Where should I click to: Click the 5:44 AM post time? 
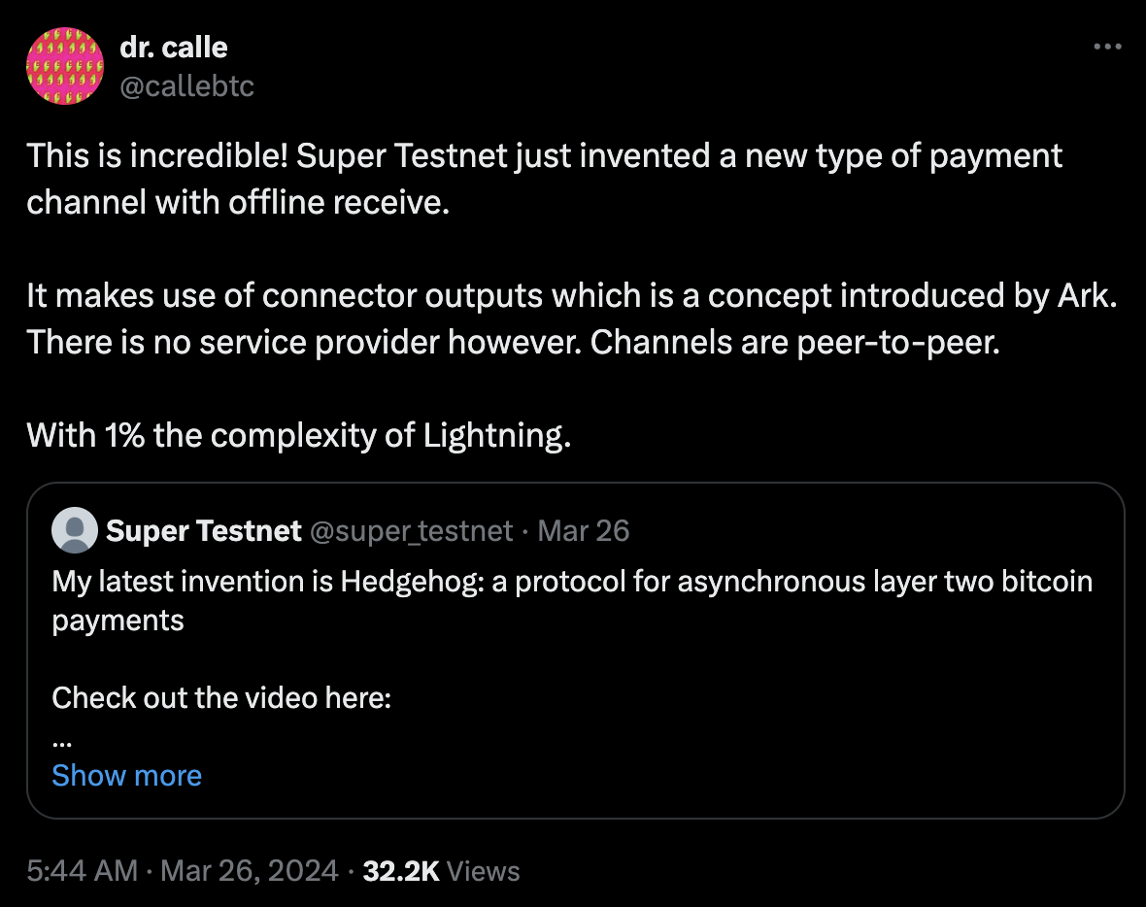tap(83, 870)
